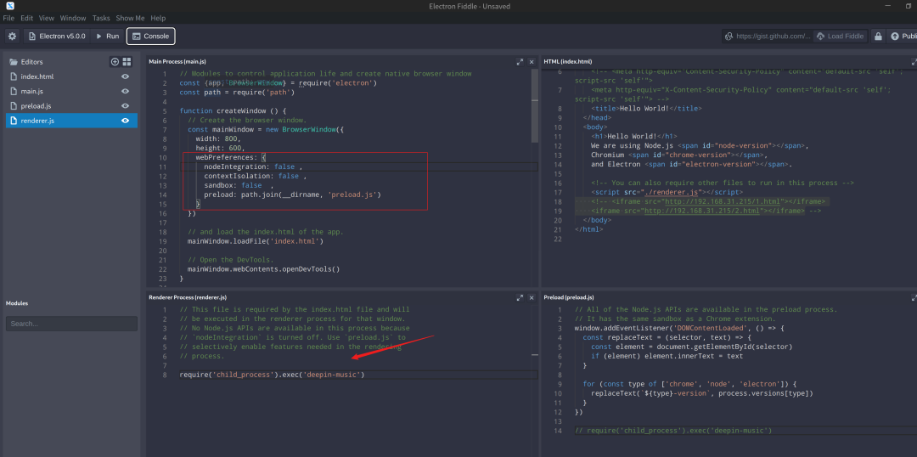
Task: Close the Renderer Process (renderer.js) panel
Action: [532, 298]
